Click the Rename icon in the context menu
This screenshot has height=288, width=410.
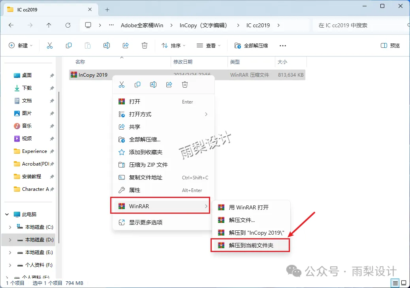tap(153, 85)
